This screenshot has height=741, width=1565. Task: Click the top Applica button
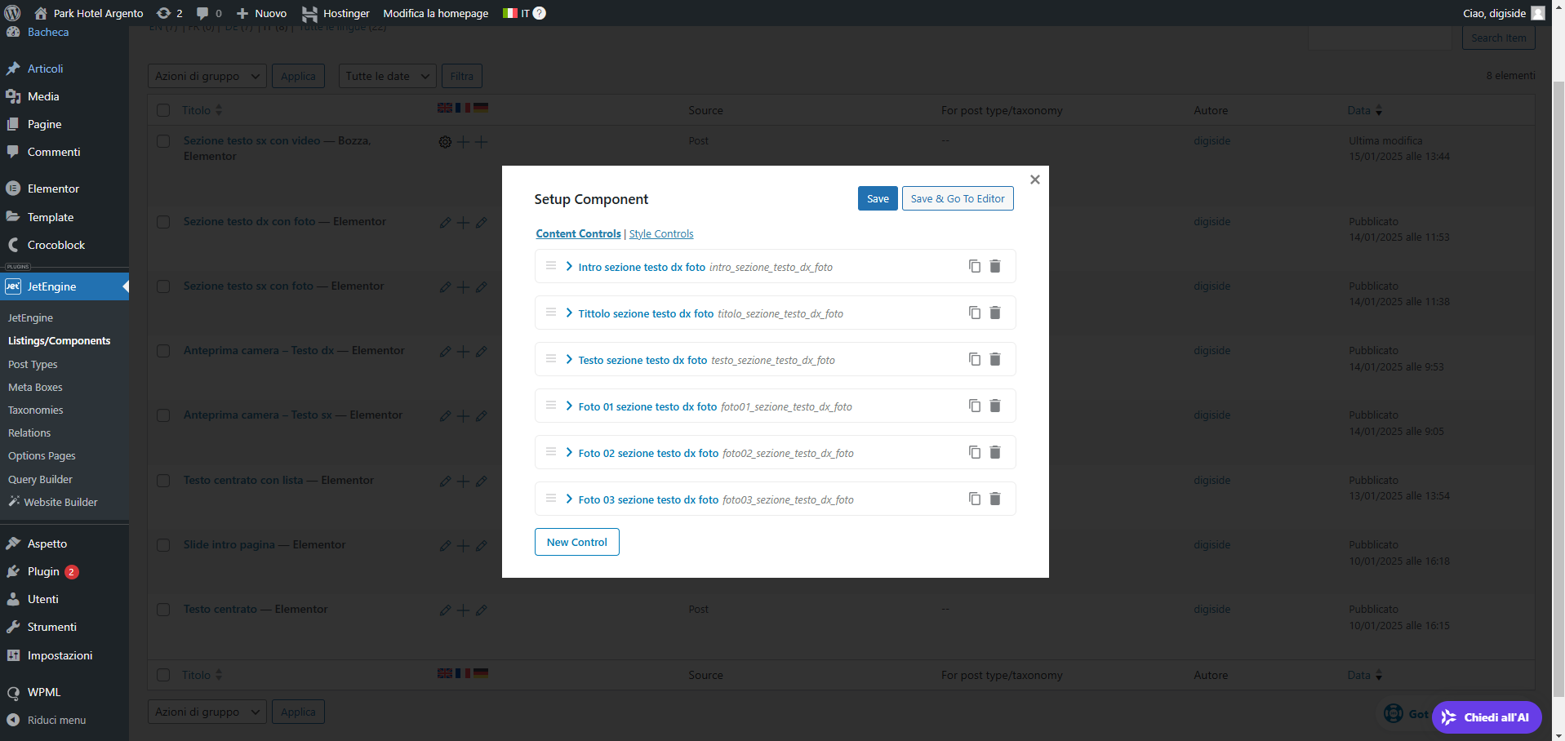pyautogui.click(x=298, y=76)
